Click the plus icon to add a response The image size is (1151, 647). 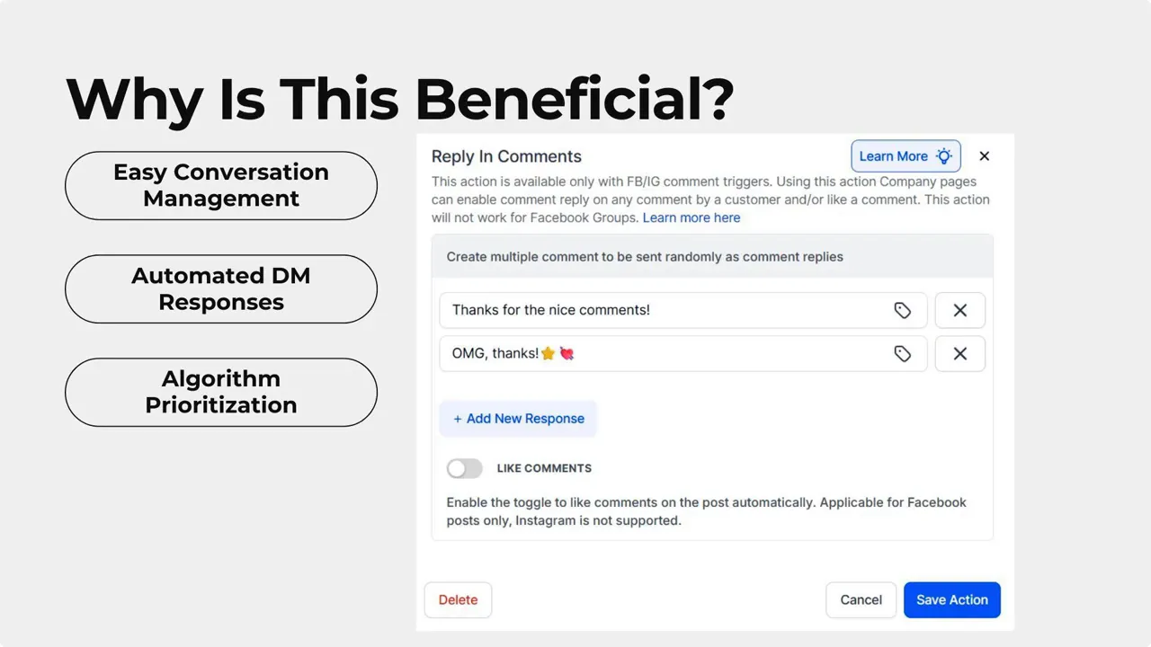(457, 418)
